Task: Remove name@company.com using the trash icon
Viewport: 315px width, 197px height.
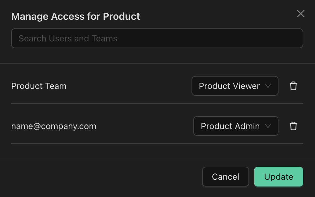Action: click(x=293, y=126)
